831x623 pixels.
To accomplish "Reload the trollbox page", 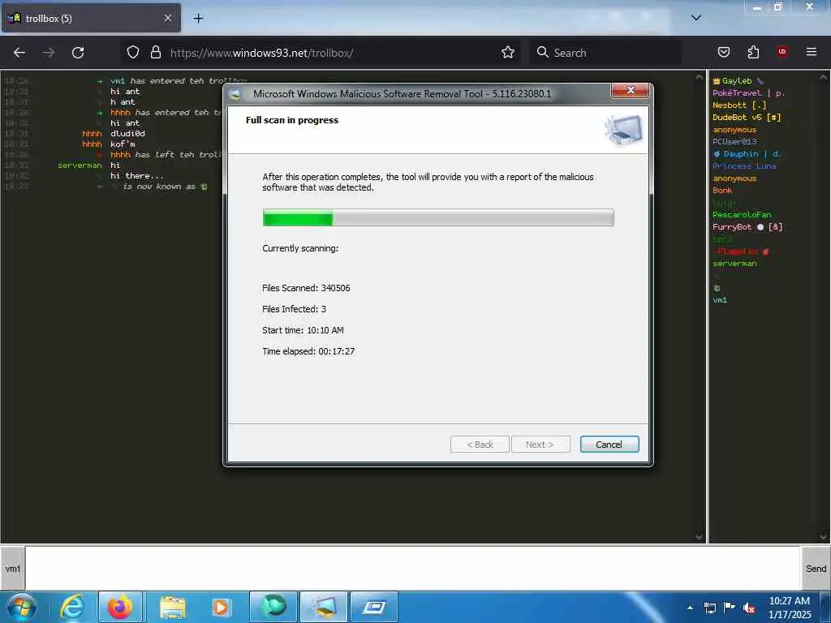I will click(78, 53).
